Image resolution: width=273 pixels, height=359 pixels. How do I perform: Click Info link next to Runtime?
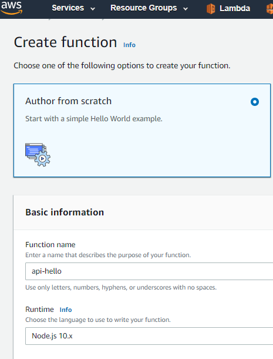66,310
